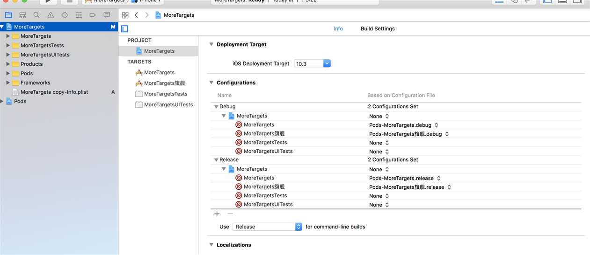Image resolution: width=590 pixels, height=255 pixels.
Task: Open the Debug navigator
Action: tap(79, 15)
